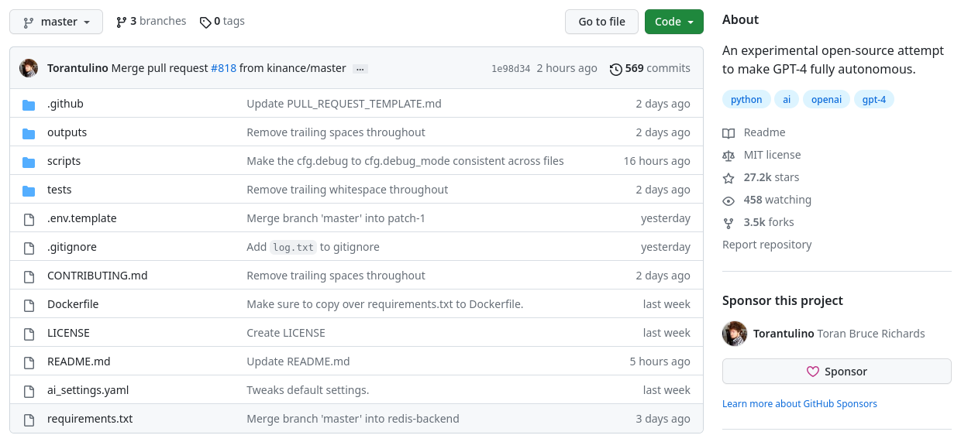The image size is (961, 442).
Task: Open the CONTRIBUTING.md file
Action: [x=98, y=276]
